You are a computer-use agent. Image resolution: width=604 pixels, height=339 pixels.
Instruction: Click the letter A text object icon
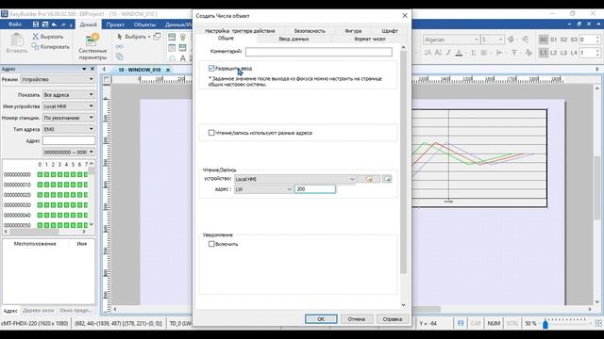pyautogui.click(x=182, y=58)
